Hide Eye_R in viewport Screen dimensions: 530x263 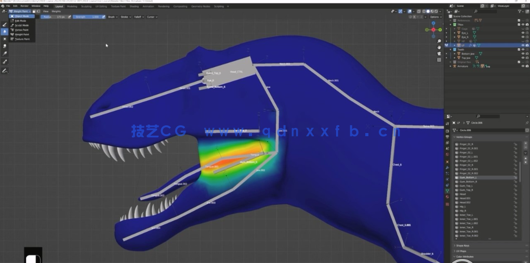coord(523,37)
